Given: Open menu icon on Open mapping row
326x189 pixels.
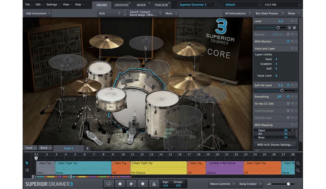Looking at the screenshot, I should click(292, 130).
